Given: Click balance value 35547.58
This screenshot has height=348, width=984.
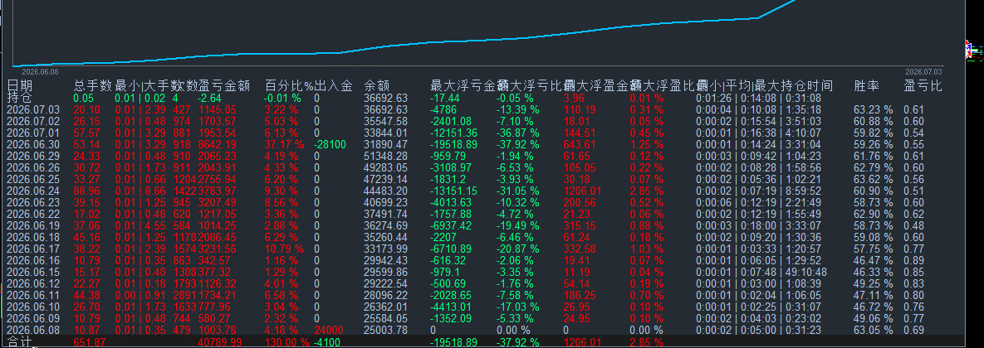Looking at the screenshot, I should point(386,121).
